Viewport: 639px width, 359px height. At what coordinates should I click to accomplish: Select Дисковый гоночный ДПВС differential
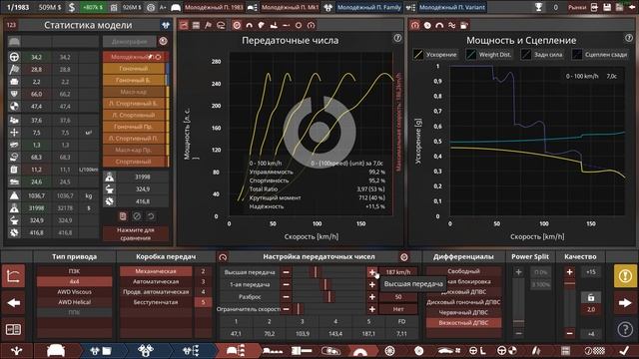coord(463,302)
